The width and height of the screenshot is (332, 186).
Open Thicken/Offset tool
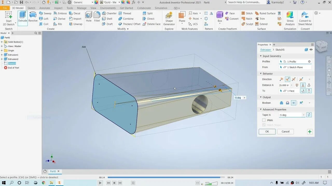[x=129, y=24]
